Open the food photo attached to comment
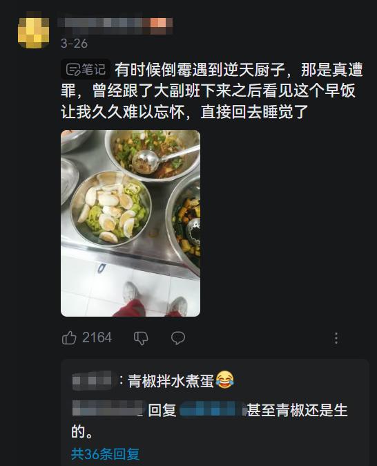 130,223
